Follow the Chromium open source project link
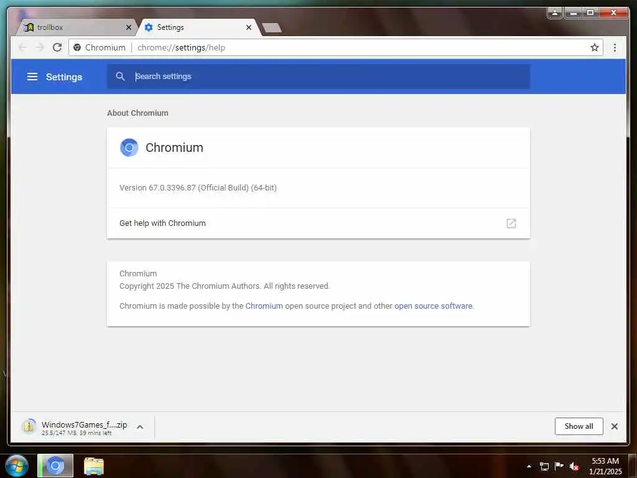 point(264,306)
